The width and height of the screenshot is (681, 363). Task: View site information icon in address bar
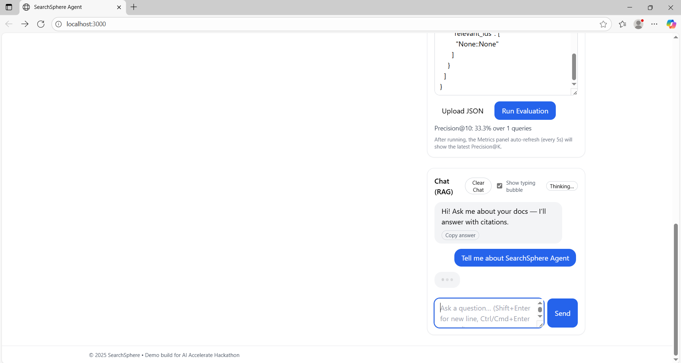point(59,24)
